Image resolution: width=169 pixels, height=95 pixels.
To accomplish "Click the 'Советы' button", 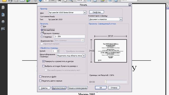I will coord(45,88).
